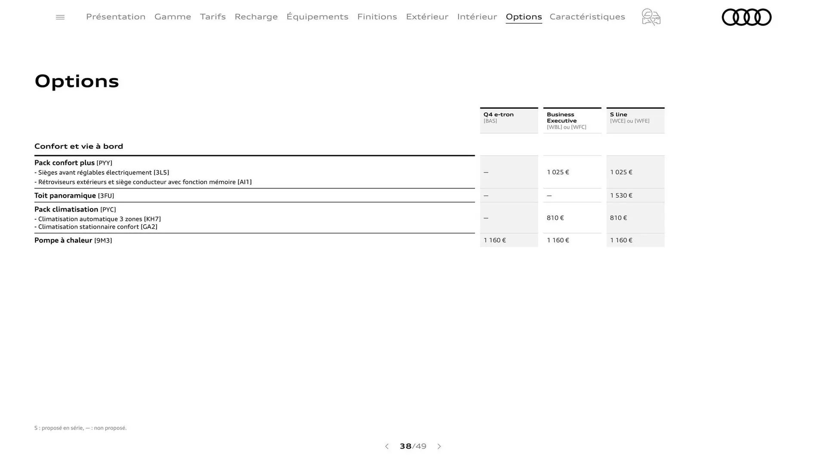This screenshot has width=826, height=464.
Task: Click the page indicator 38/49
Action: (413, 446)
